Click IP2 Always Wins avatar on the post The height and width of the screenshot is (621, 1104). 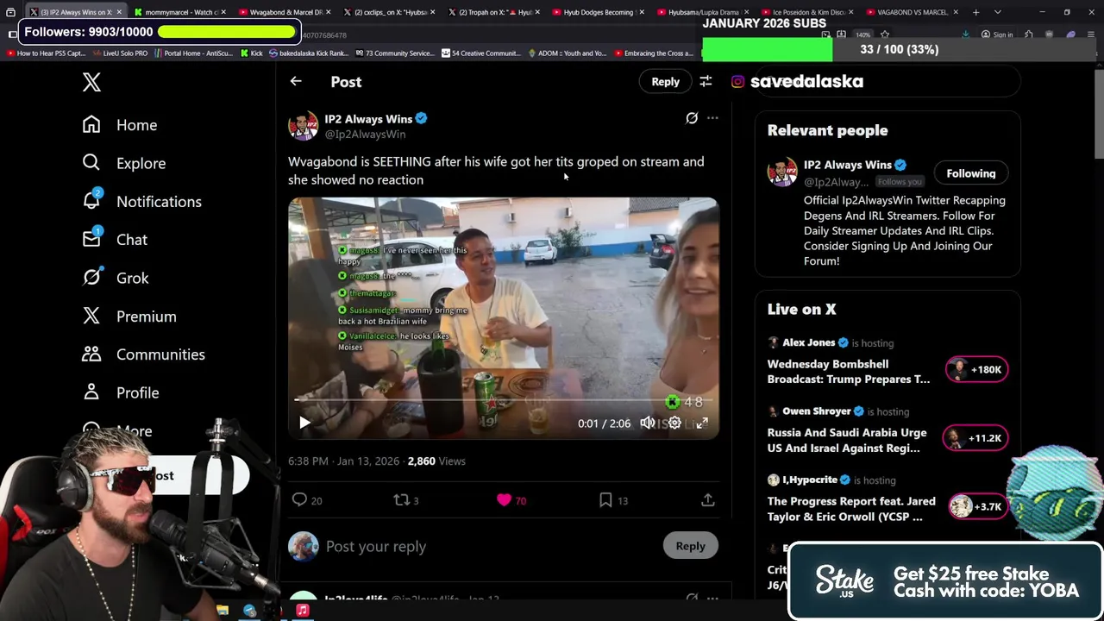click(x=303, y=126)
